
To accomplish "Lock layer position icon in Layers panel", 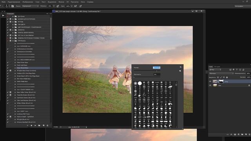I will 224,78.
